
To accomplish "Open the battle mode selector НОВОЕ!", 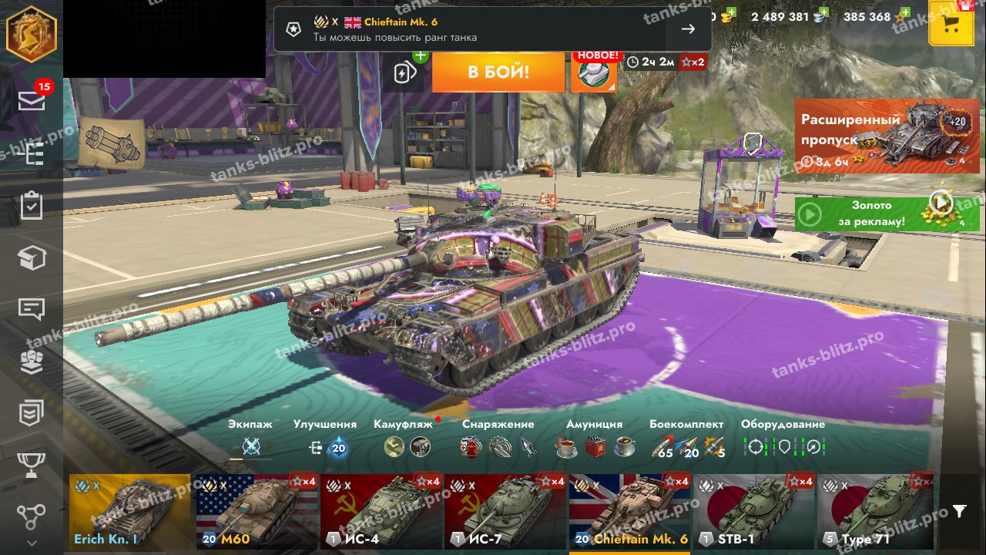I will (x=594, y=72).
